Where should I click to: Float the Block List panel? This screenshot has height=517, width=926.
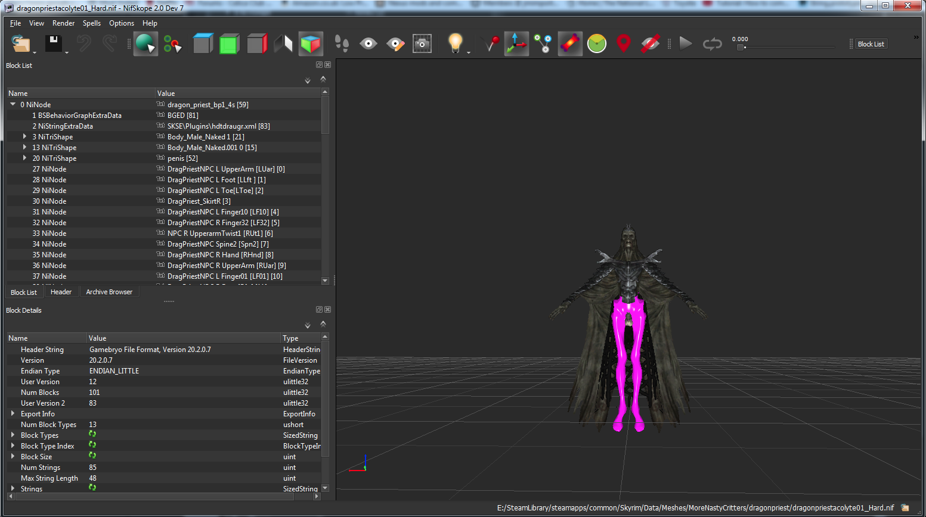pos(319,65)
